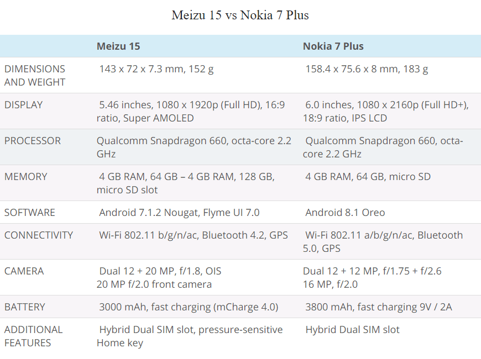
Task: Click the DIMENSIONS AND WEIGHT row label
Action: click(35, 76)
